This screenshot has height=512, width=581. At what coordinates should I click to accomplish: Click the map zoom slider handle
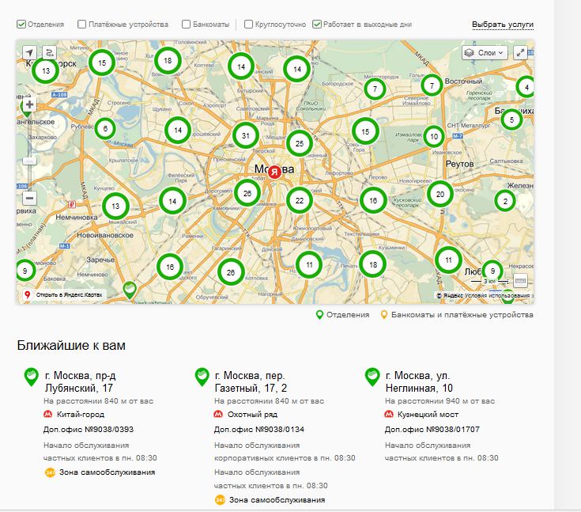click(x=29, y=161)
